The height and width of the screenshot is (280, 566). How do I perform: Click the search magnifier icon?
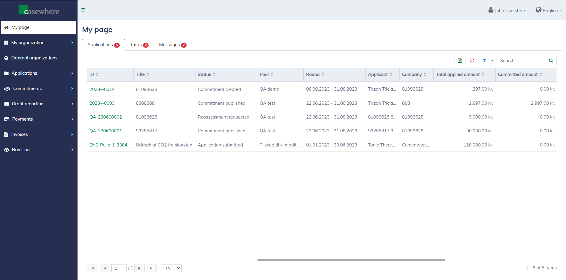click(551, 60)
